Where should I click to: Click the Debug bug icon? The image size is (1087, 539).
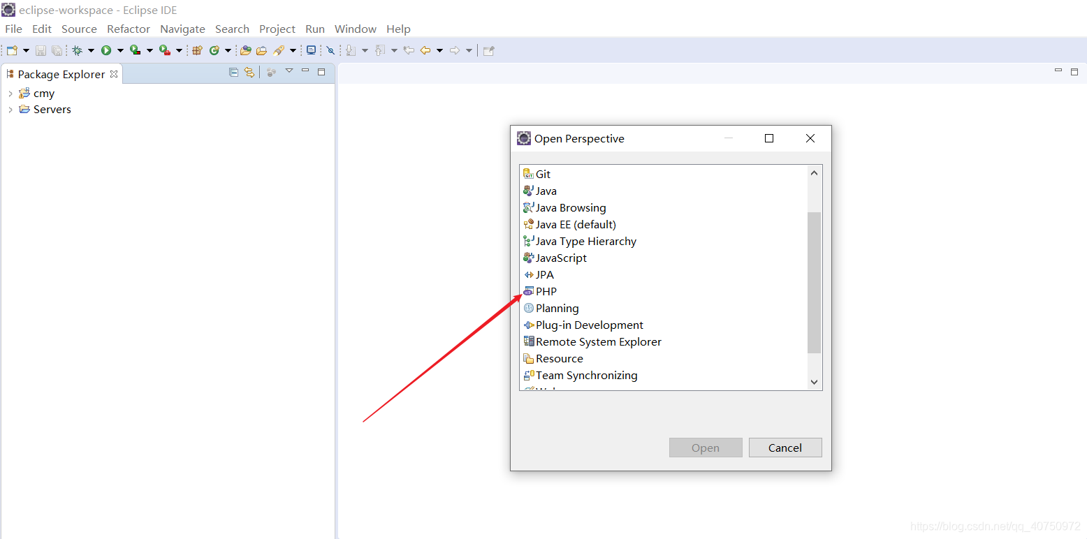[x=77, y=50]
